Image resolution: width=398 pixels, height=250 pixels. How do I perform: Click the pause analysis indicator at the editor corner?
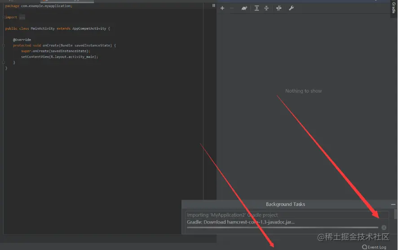214,5
